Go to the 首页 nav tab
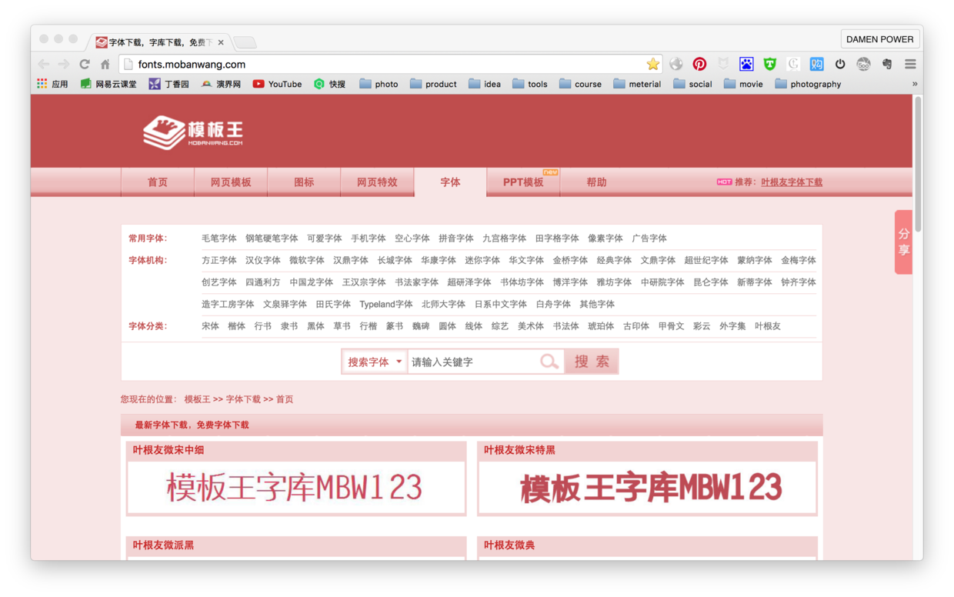The height and width of the screenshot is (597, 954). point(158,182)
